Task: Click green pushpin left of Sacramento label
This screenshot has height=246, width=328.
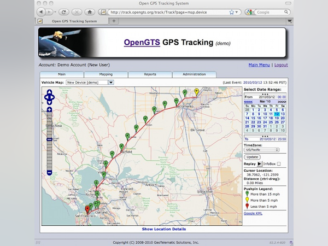Action: (177, 102)
